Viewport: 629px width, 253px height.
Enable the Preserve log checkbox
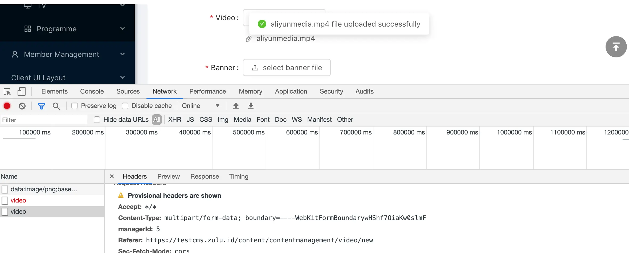pyautogui.click(x=75, y=106)
